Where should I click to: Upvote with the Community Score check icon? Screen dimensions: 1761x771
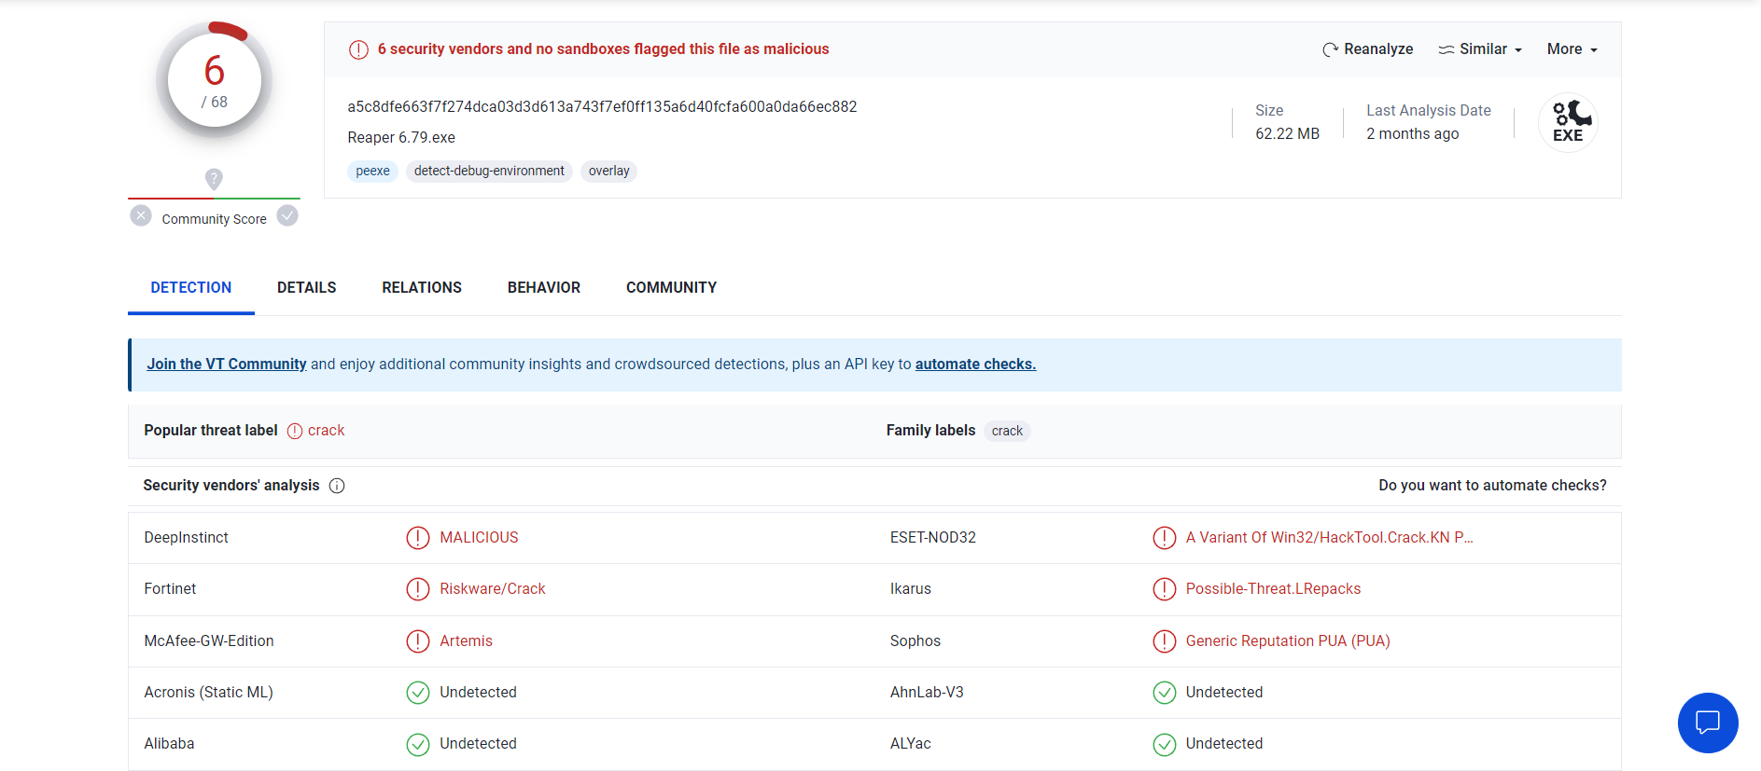click(287, 216)
